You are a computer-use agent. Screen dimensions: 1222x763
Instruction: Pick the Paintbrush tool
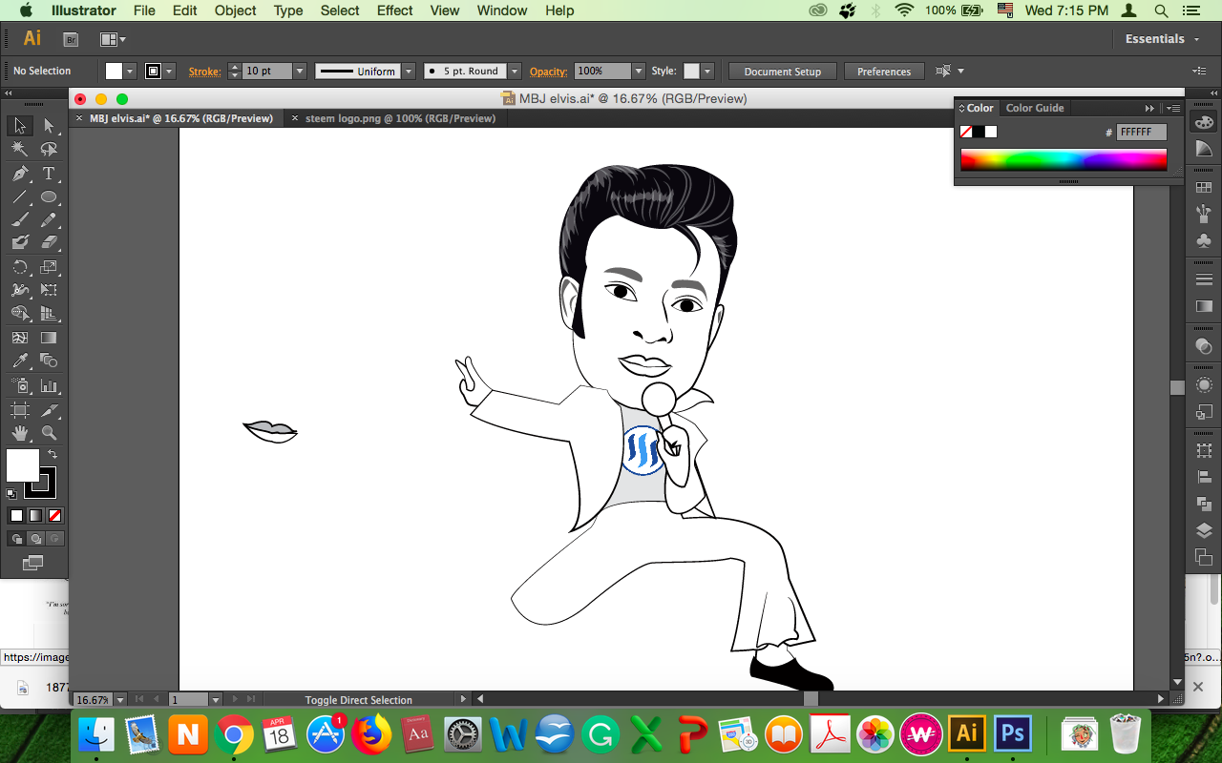point(19,220)
